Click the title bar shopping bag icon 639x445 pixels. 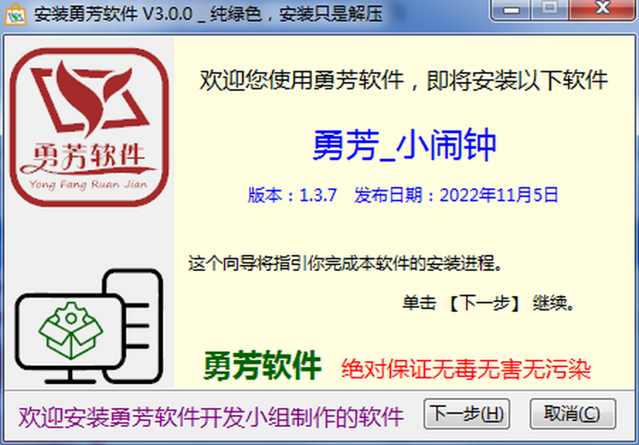pos(15,14)
